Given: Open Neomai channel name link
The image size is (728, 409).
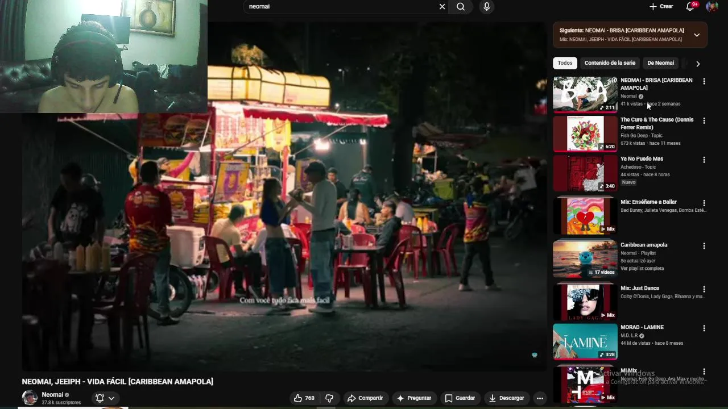Looking at the screenshot, I should coord(52,395).
